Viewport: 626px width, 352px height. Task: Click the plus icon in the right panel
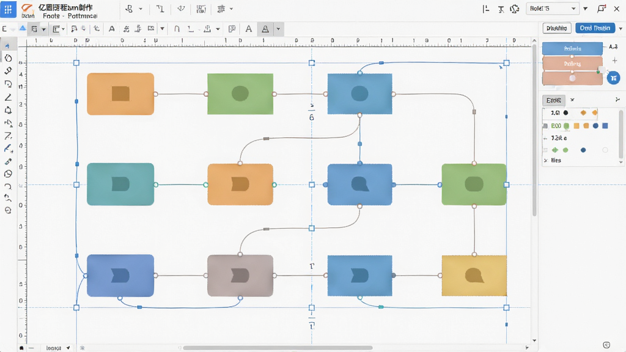pos(614,61)
